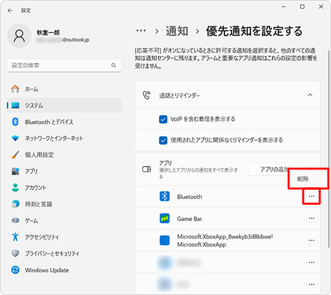Collapse the 通話とリマインダー section chevron
The width and height of the screenshot is (331, 295).
[310, 95]
